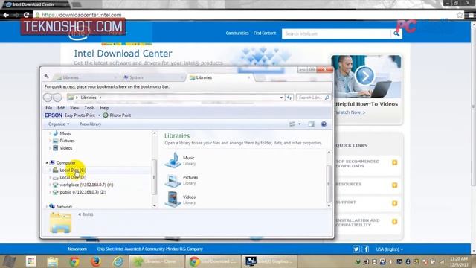Launch Firefox from the taskbar
The height and width of the screenshot is (268, 476).
96,261
